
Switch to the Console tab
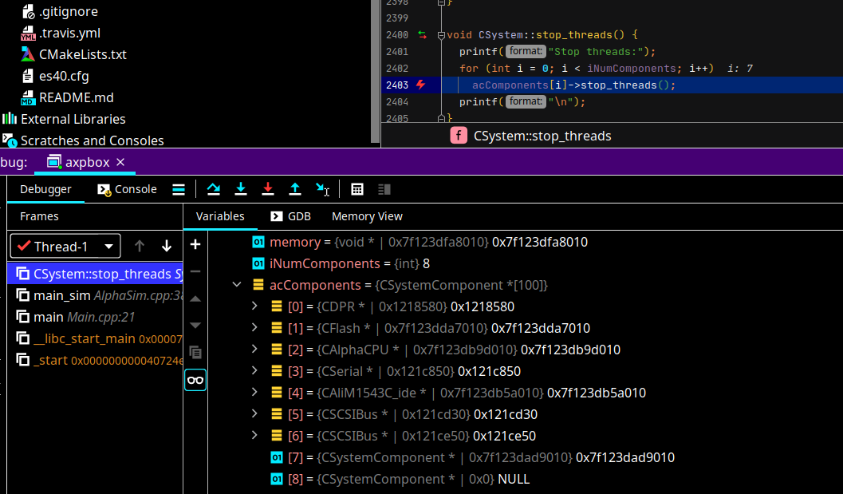coord(128,189)
